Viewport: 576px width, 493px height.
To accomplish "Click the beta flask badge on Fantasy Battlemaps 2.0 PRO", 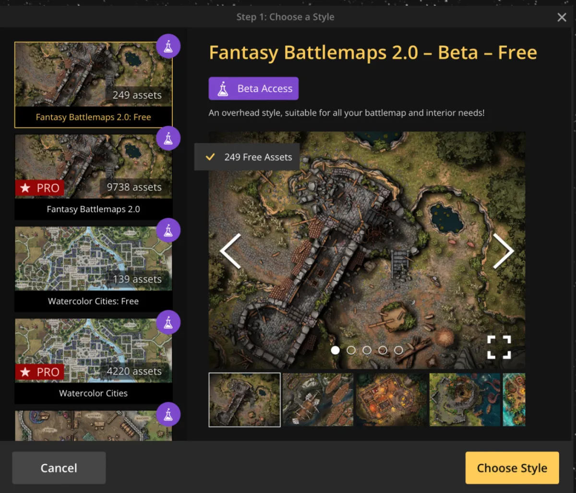I will [x=168, y=139].
